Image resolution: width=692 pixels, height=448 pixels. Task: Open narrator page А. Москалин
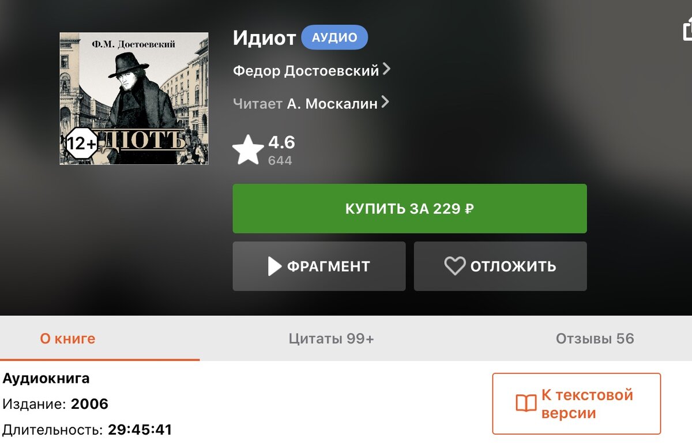pos(332,104)
